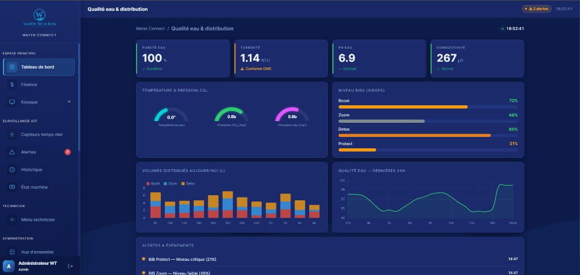Click BIB Protect Niveau critique alert row
The width and height of the screenshot is (580, 275).
click(330, 259)
